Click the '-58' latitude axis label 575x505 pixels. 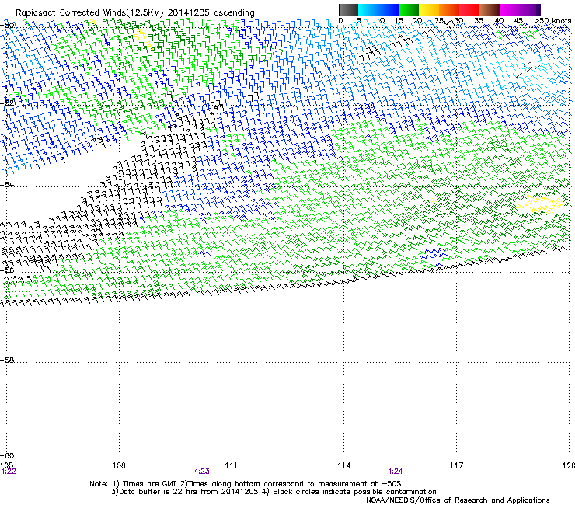point(7,360)
